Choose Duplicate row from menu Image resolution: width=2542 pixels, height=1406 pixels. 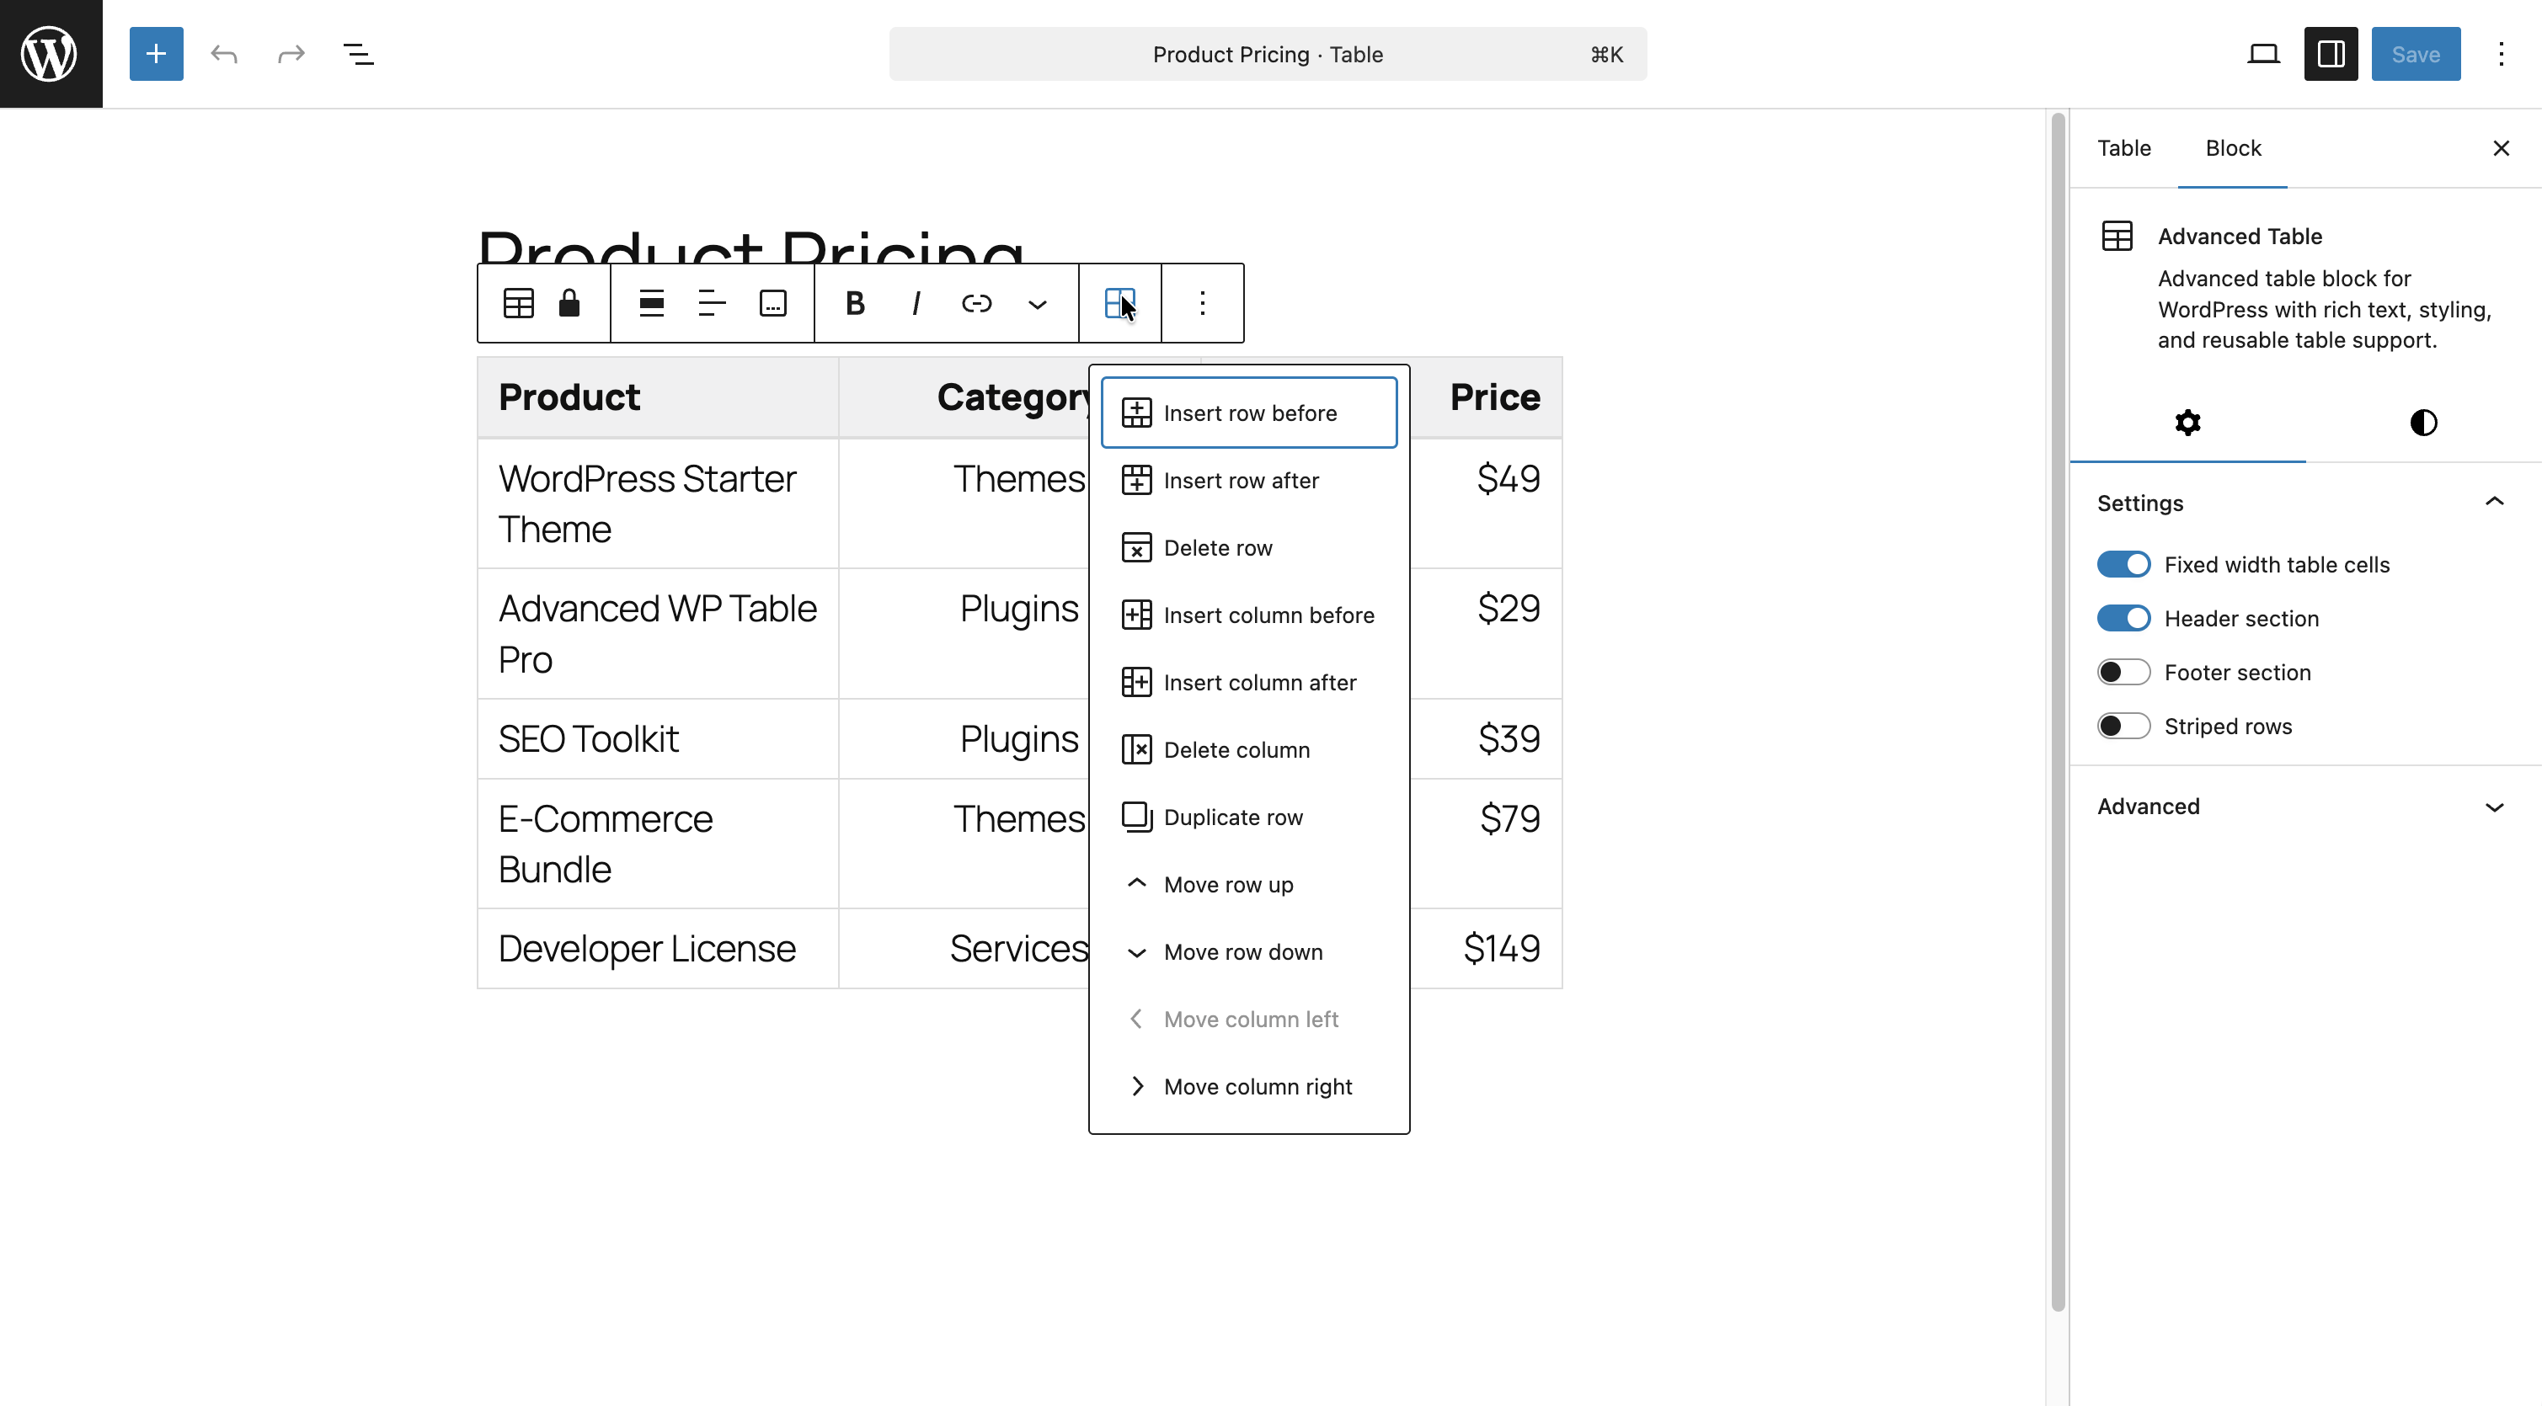(1249, 817)
